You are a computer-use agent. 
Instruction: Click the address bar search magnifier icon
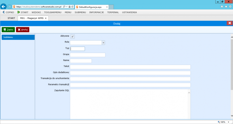[64, 7]
